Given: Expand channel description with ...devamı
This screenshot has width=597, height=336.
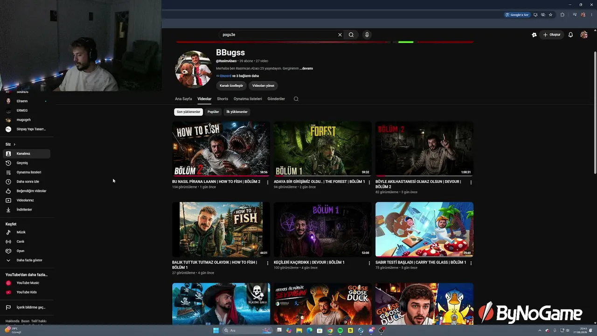Looking at the screenshot, I should (306, 69).
